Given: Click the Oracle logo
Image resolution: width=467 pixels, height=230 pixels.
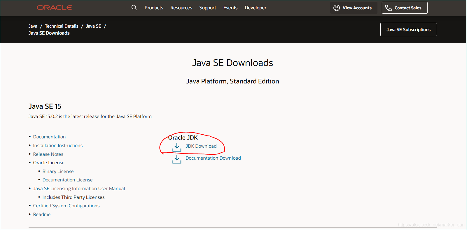Looking at the screenshot, I should click(x=54, y=8).
